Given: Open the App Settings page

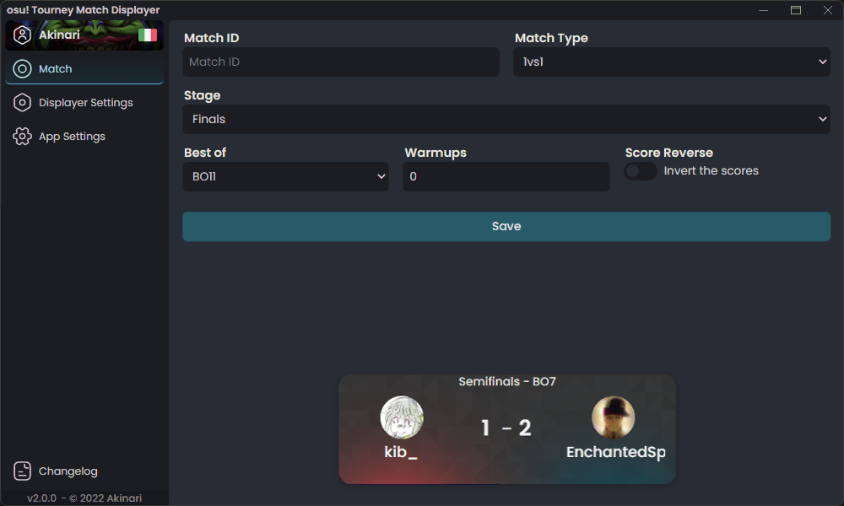Looking at the screenshot, I should click(x=72, y=137).
